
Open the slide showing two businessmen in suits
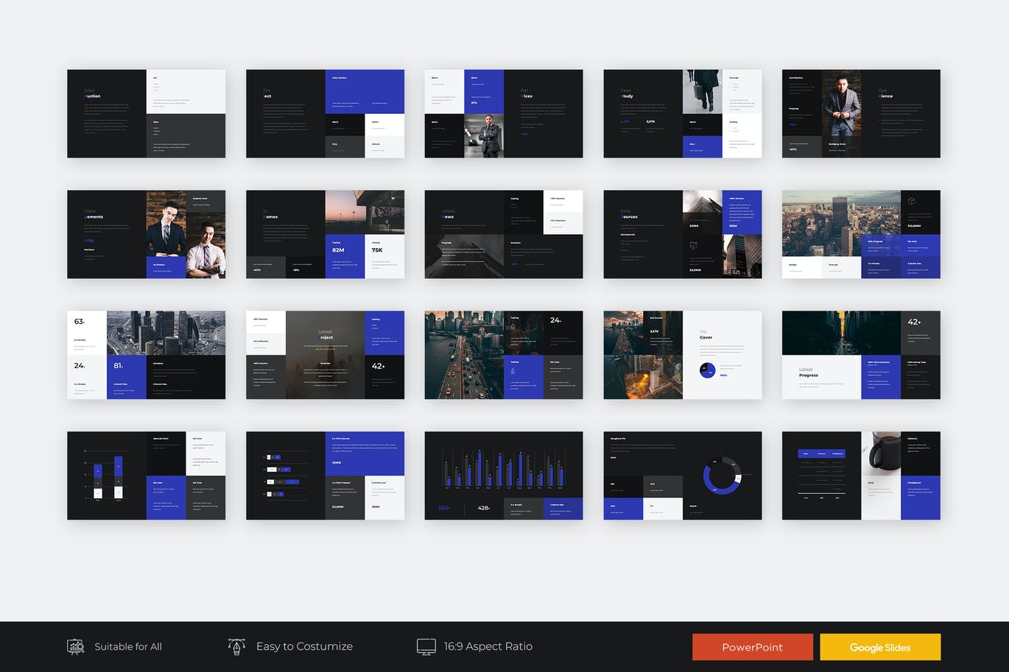coord(146,234)
